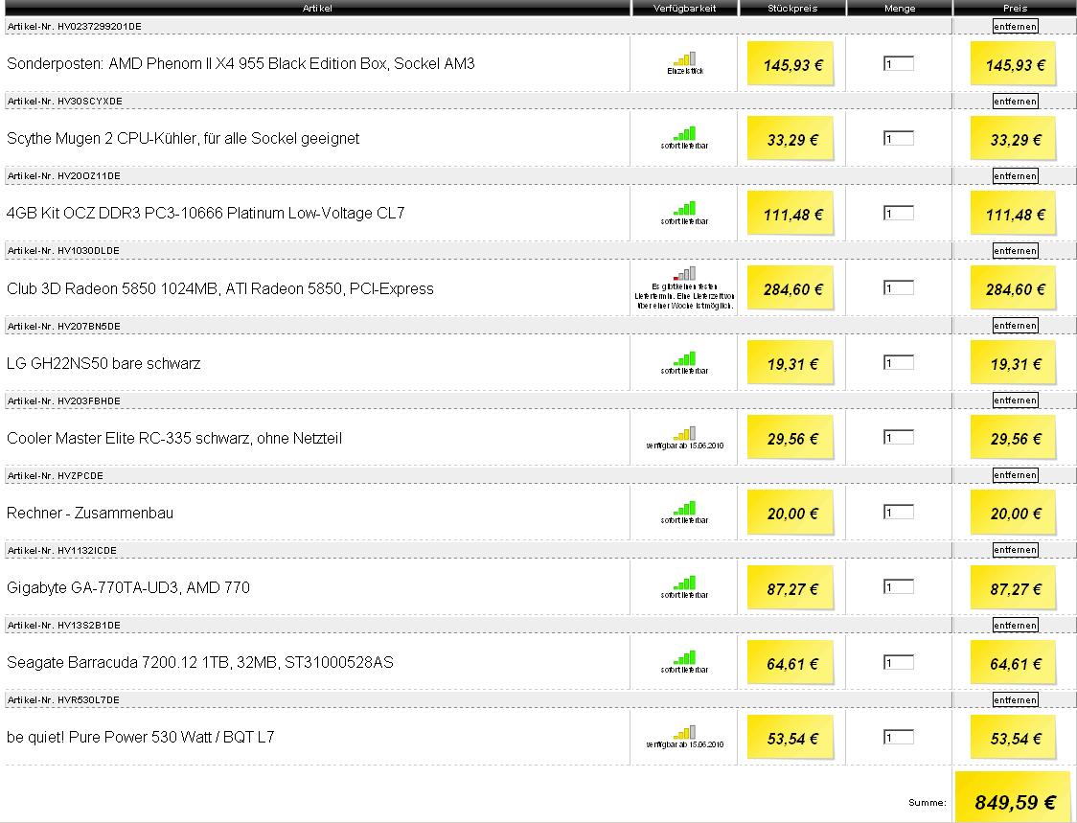This screenshot has height=823, width=1077.
Task: Click the Verfügbarkeit column header
Action: tap(684, 9)
